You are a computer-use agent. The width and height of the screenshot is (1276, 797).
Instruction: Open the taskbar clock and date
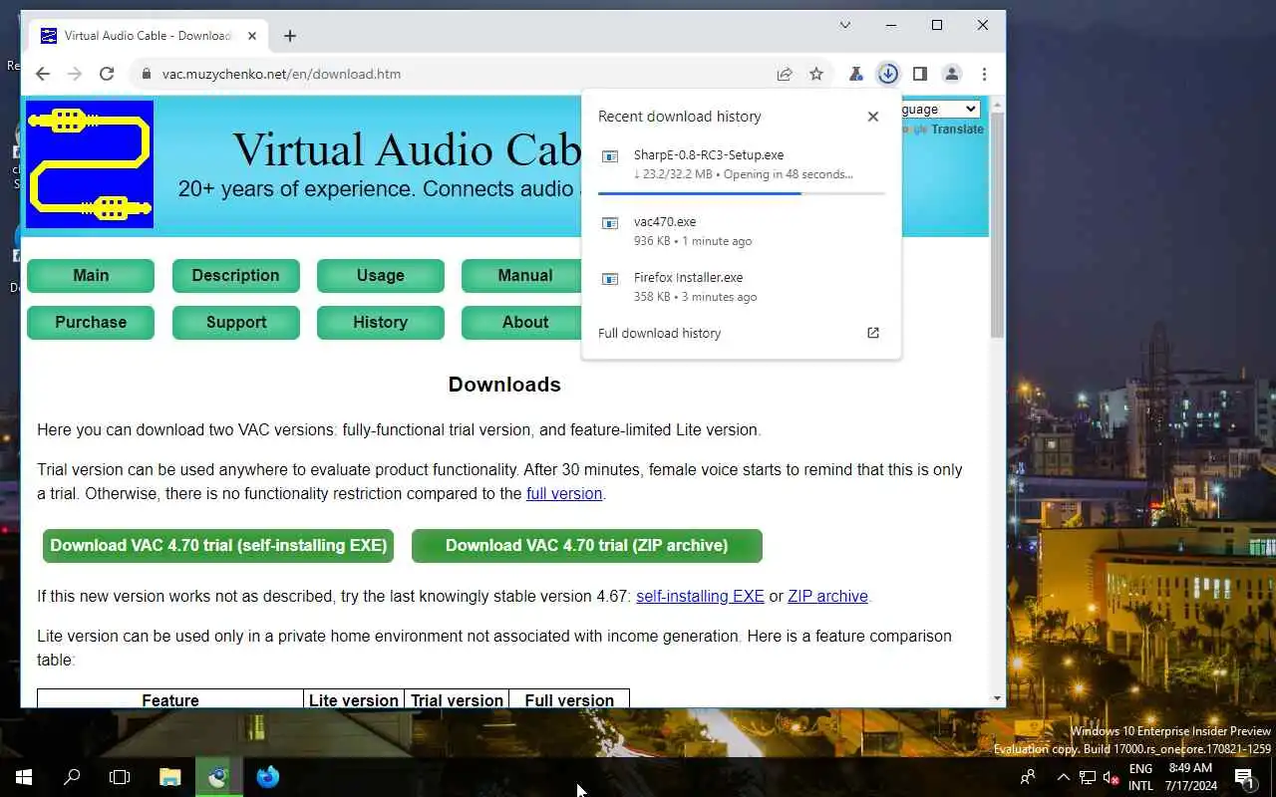1190,777
